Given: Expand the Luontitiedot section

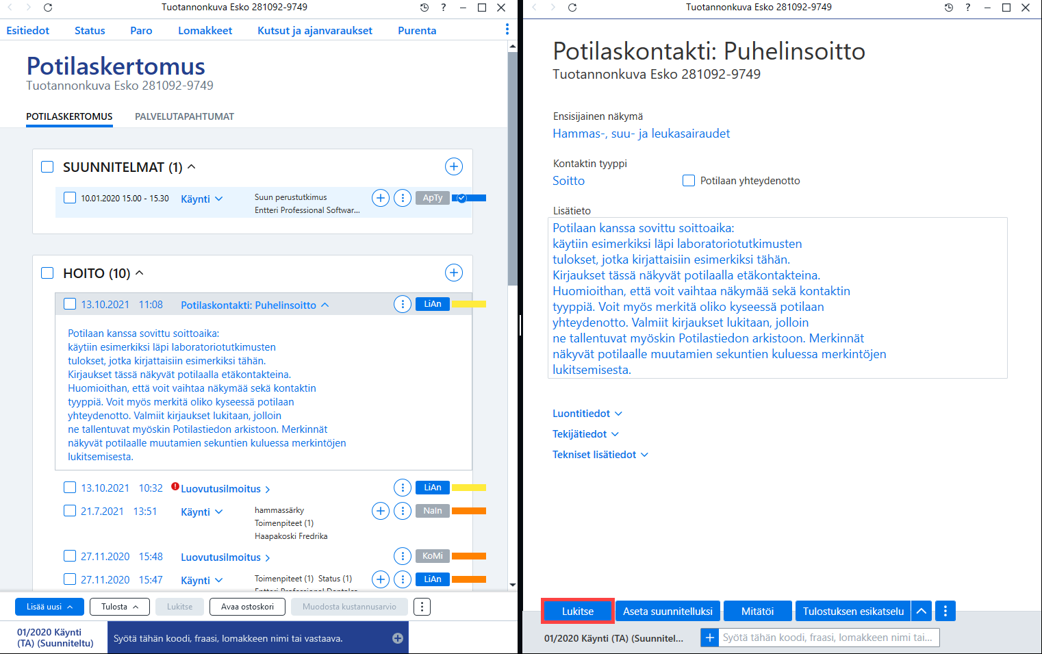Looking at the screenshot, I should 587,414.
